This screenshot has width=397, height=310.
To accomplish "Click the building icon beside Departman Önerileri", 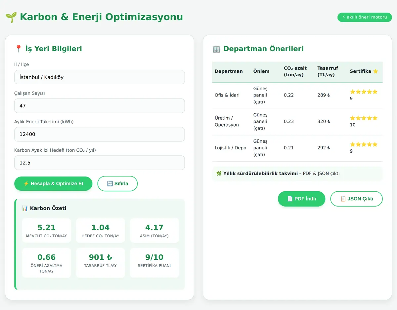I will tap(216, 49).
